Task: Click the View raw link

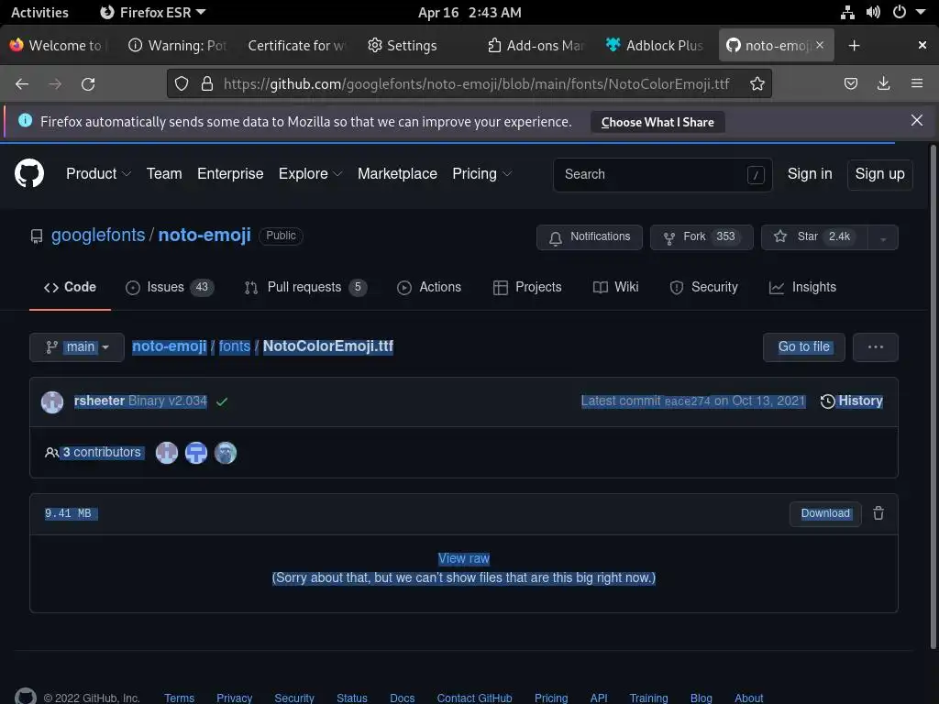Action: (x=463, y=558)
